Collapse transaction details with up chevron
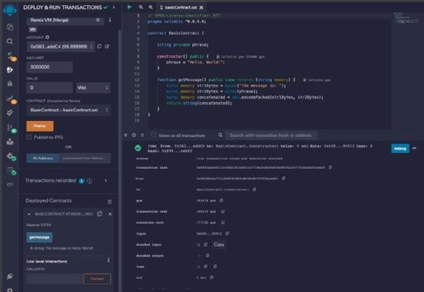 [414, 148]
